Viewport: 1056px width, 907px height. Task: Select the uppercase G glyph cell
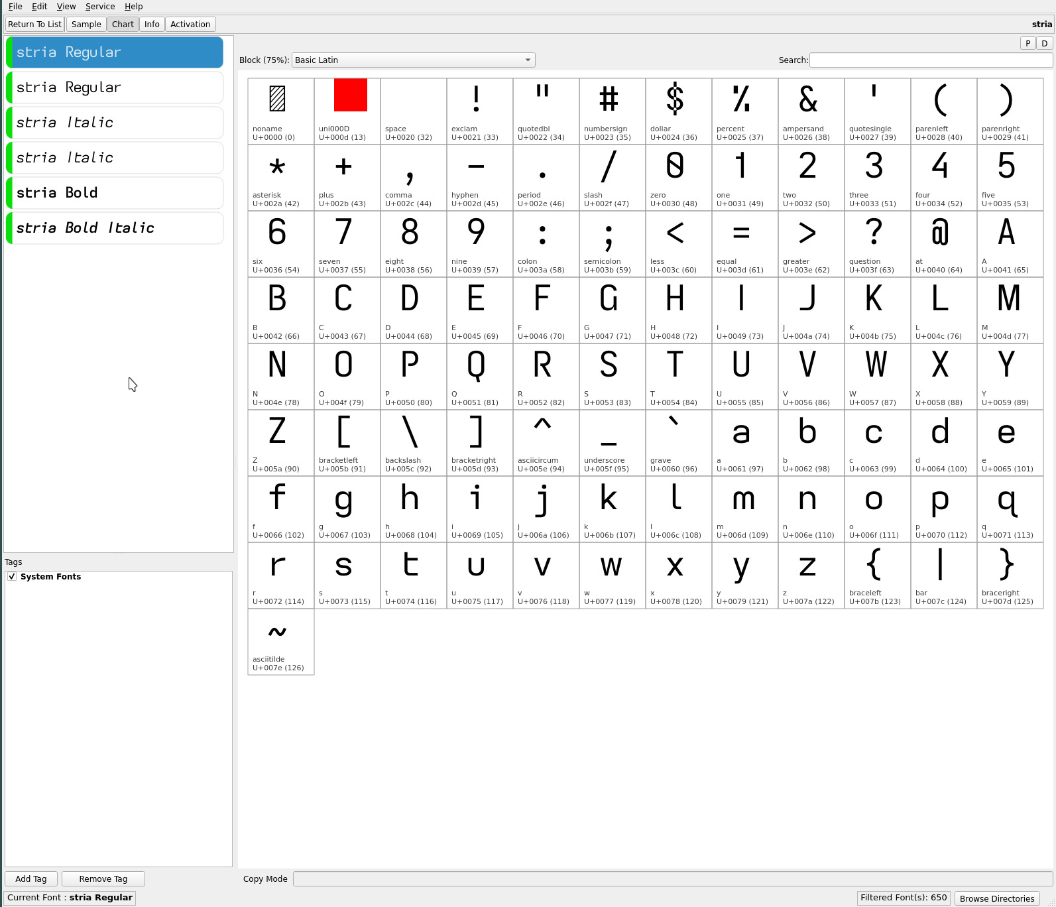point(613,310)
